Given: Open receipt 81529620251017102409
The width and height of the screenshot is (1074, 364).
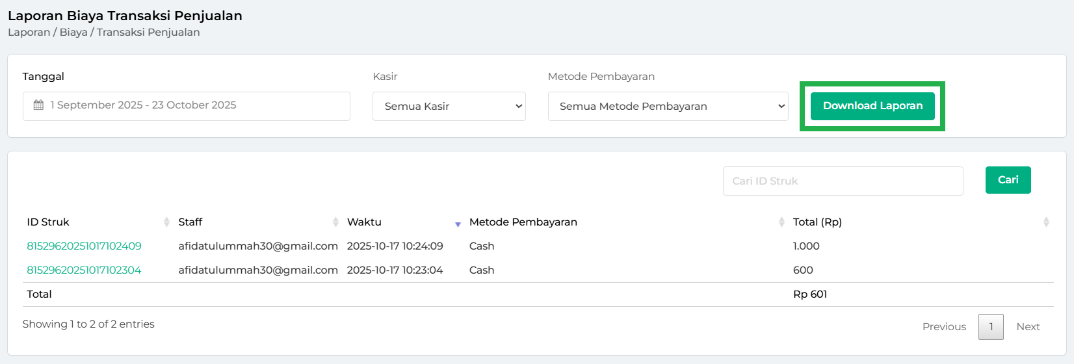Looking at the screenshot, I should tap(84, 246).
